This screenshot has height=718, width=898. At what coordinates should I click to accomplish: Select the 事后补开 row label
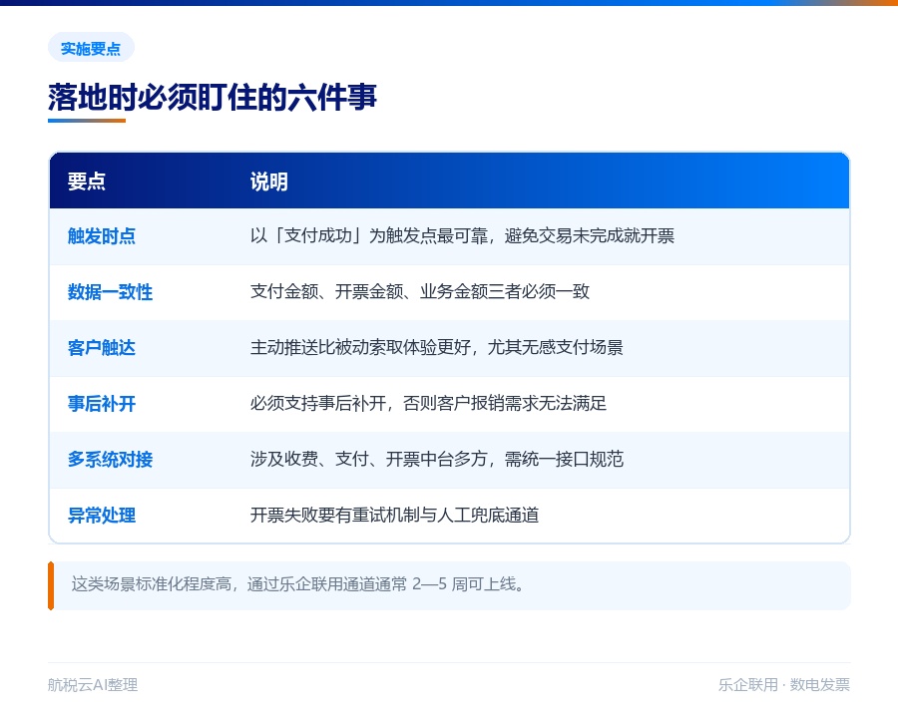tap(102, 404)
